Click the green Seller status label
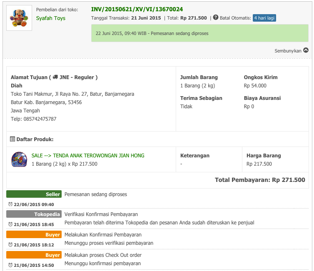The image size is (314, 271). pos(34,194)
